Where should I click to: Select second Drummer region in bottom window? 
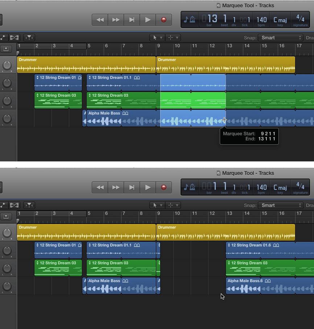click(226, 232)
